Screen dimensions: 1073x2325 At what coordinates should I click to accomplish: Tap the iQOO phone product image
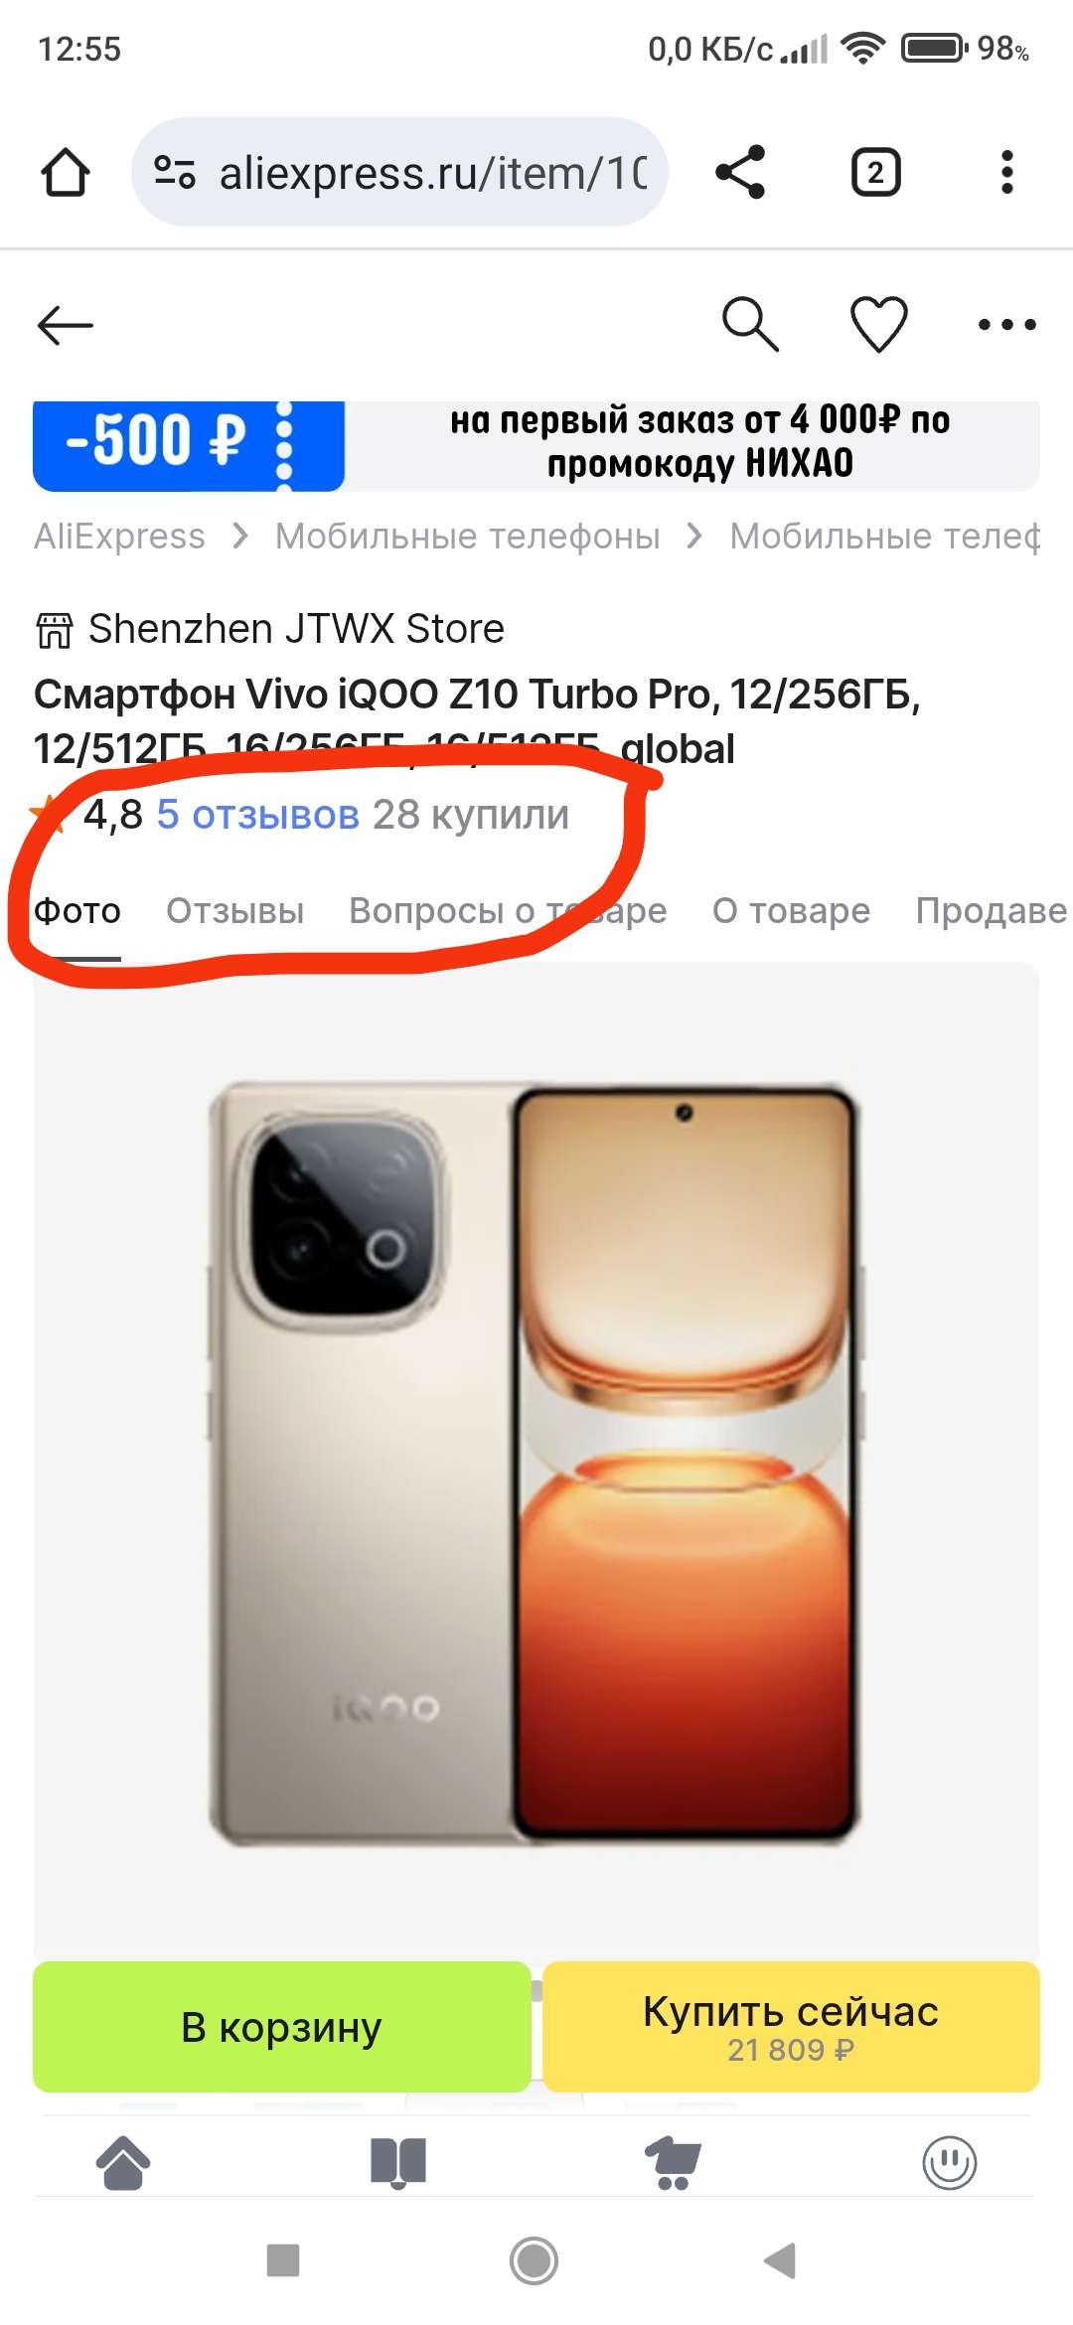(536, 1463)
